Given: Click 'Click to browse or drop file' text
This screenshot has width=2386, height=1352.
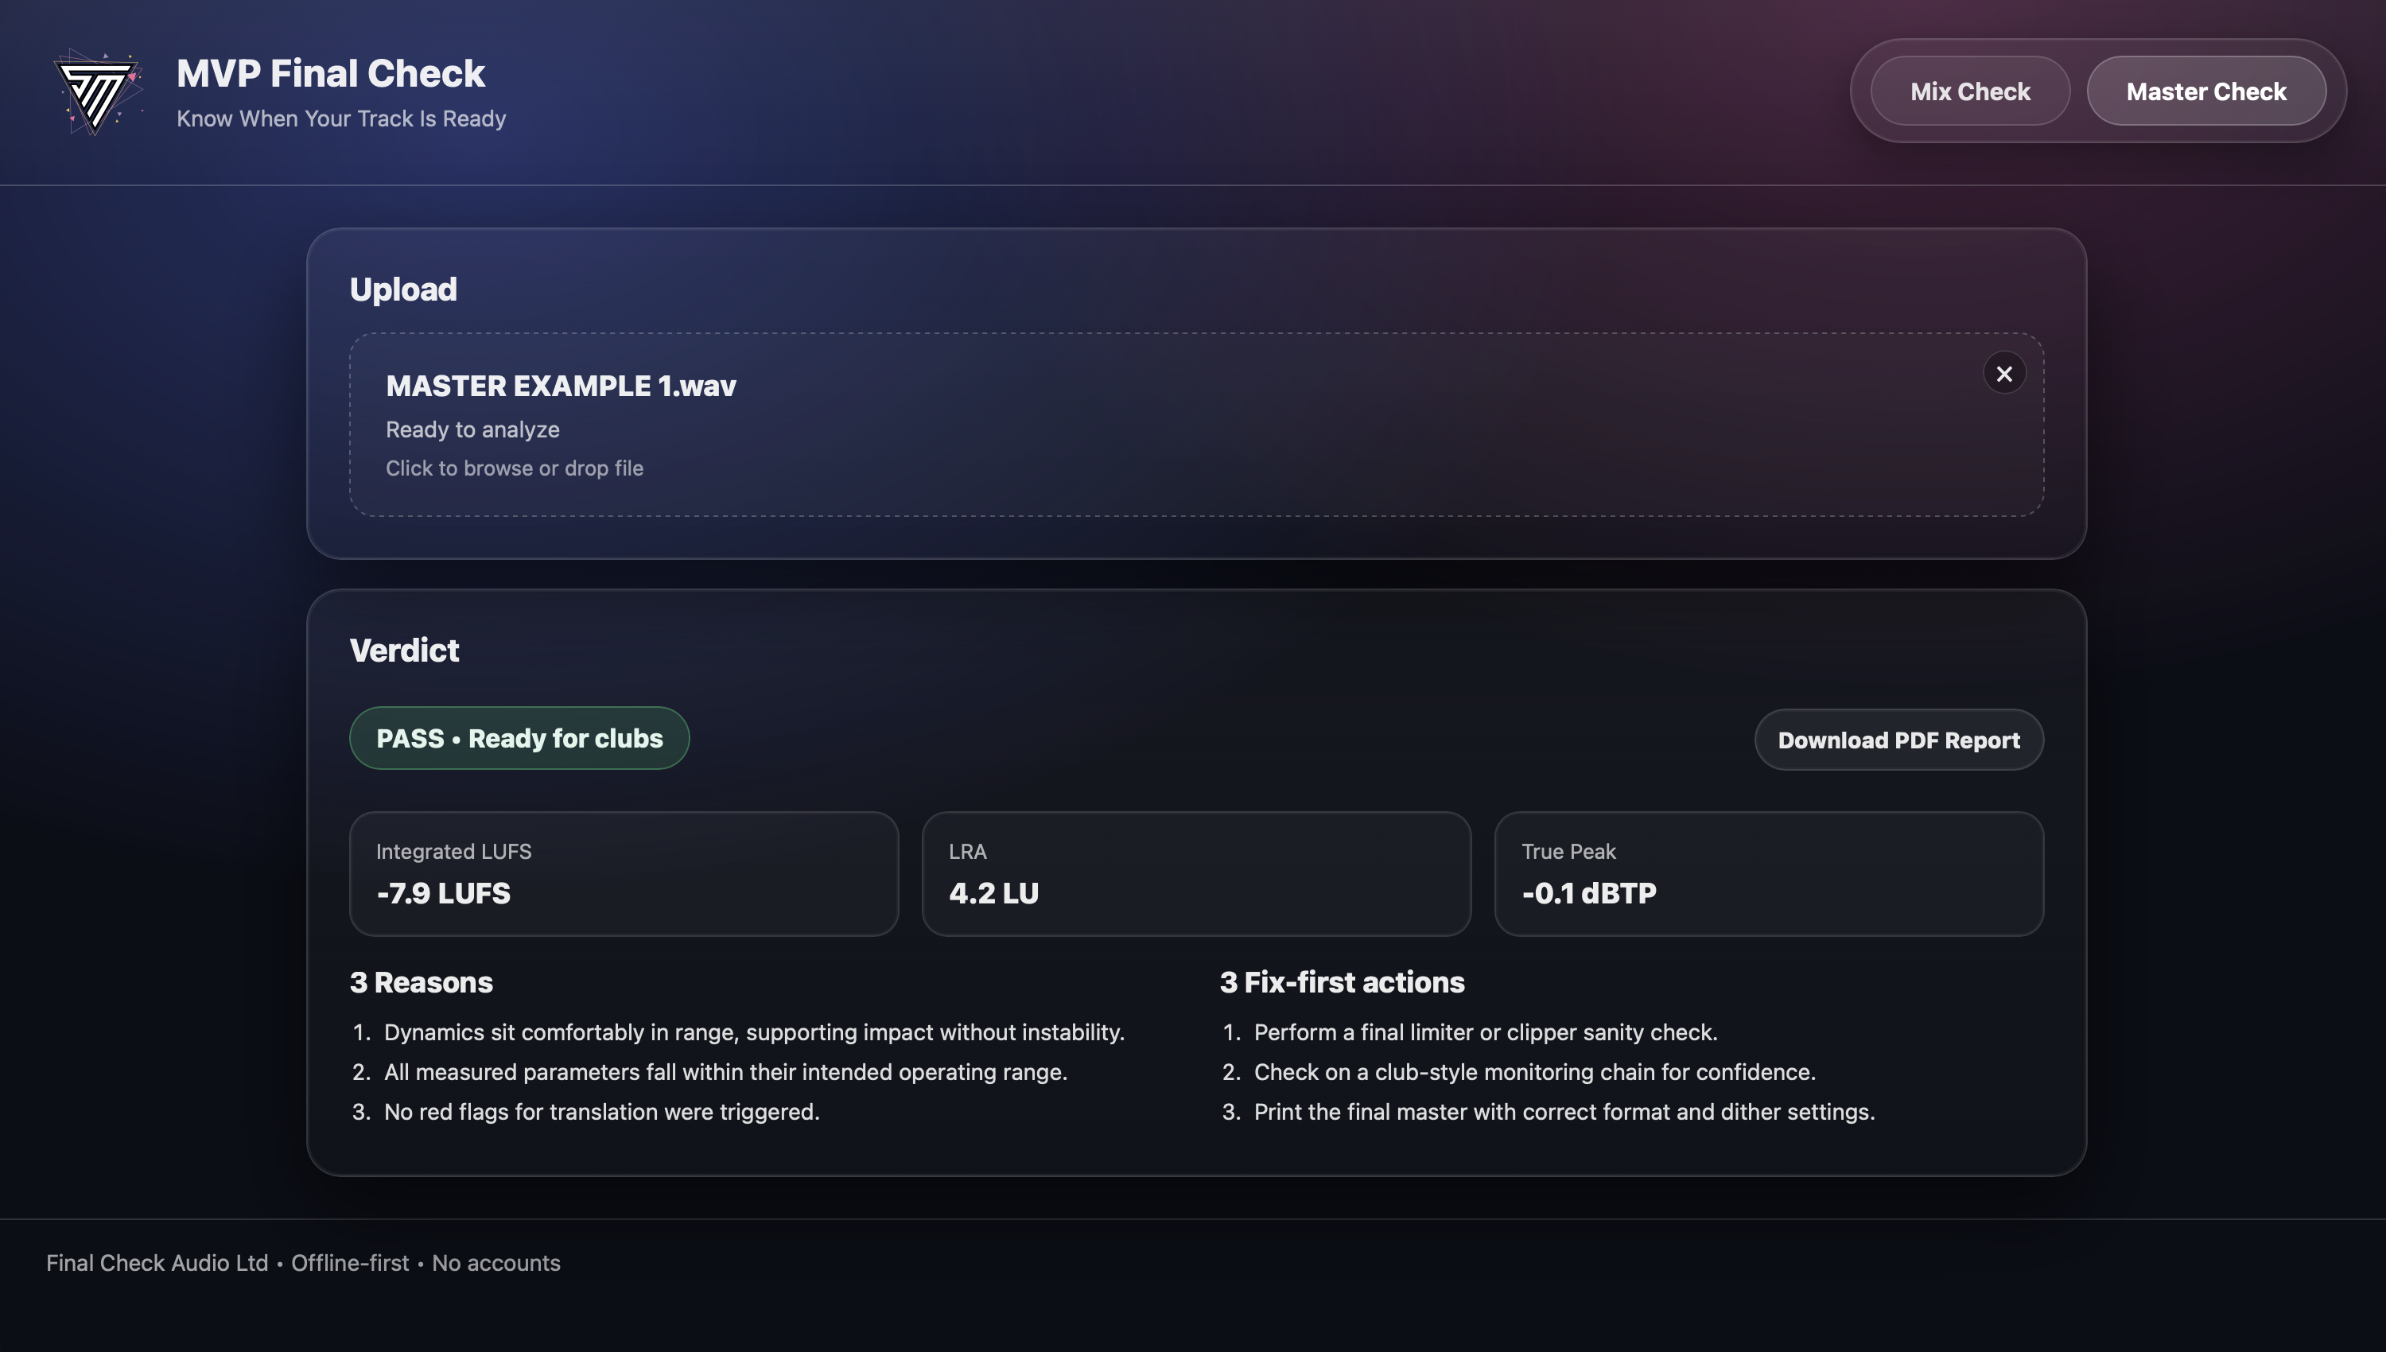Looking at the screenshot, I should pos(515,469).
